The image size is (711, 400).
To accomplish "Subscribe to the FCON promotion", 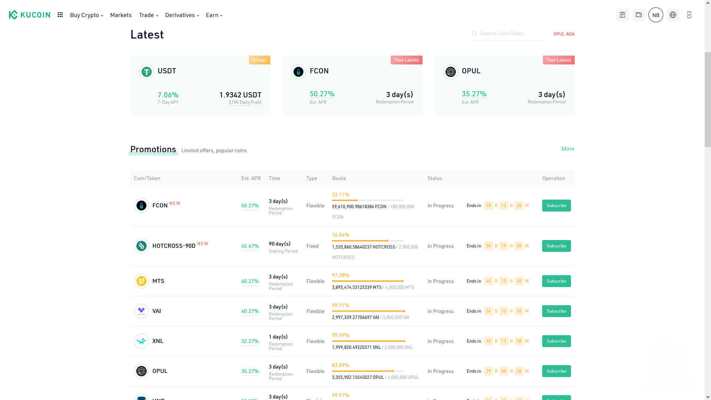I will 556,206.
